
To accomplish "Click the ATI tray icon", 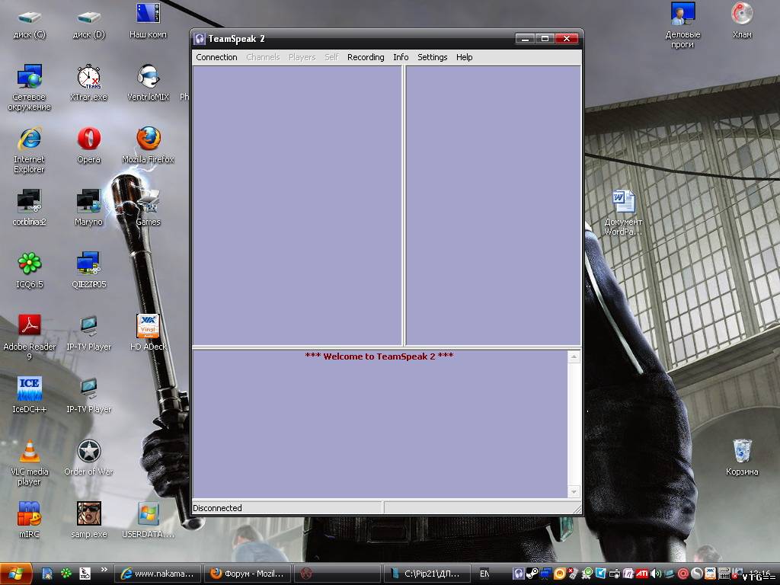I will 641,574.
